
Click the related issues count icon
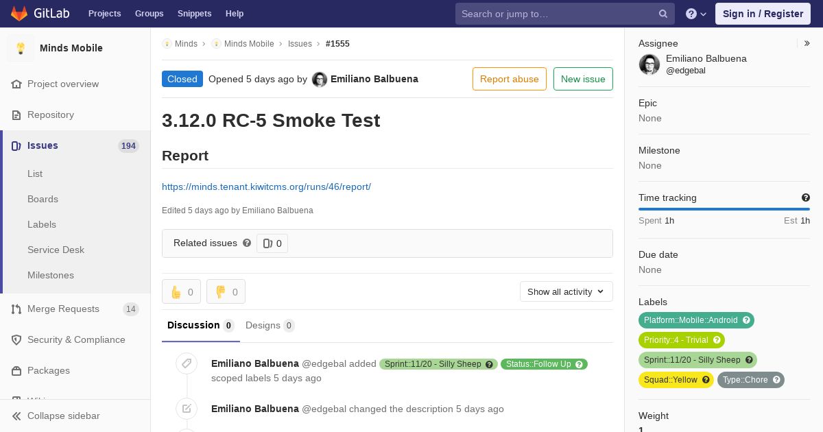pyautogui.click(x=268, y=243)
